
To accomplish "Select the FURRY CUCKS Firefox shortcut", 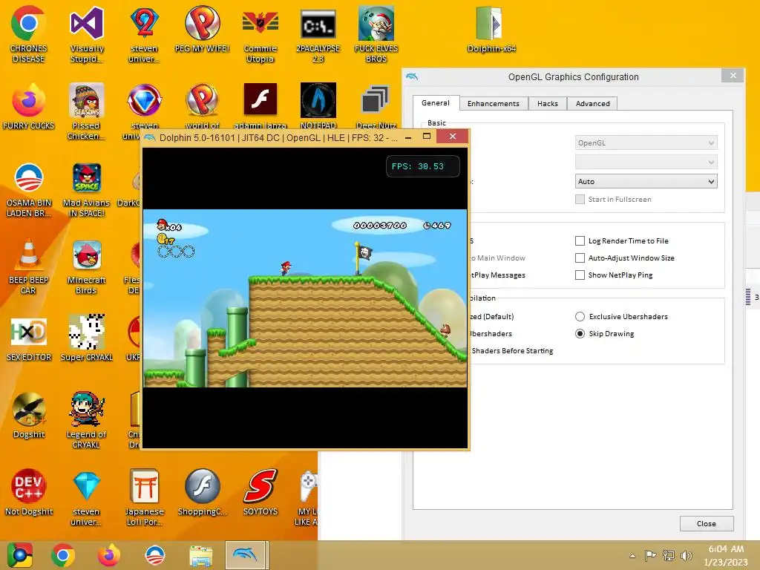I will 28,106.
